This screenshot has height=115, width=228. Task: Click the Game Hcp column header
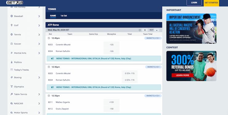coord(93,34)
